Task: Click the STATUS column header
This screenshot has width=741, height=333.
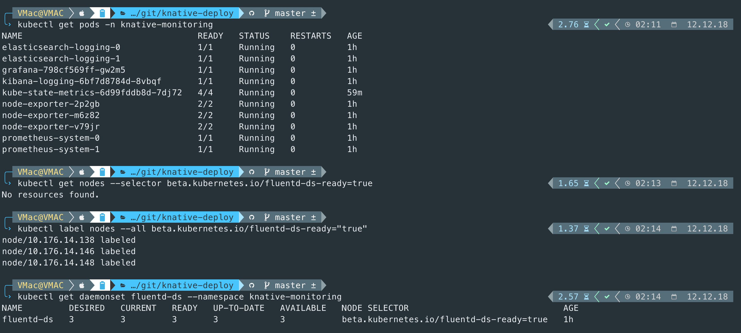Action: [254, 36]
